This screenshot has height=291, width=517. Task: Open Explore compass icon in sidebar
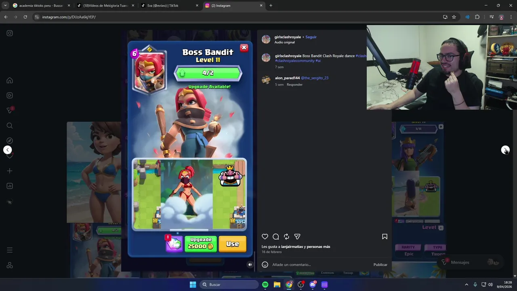tap(10, 141)
